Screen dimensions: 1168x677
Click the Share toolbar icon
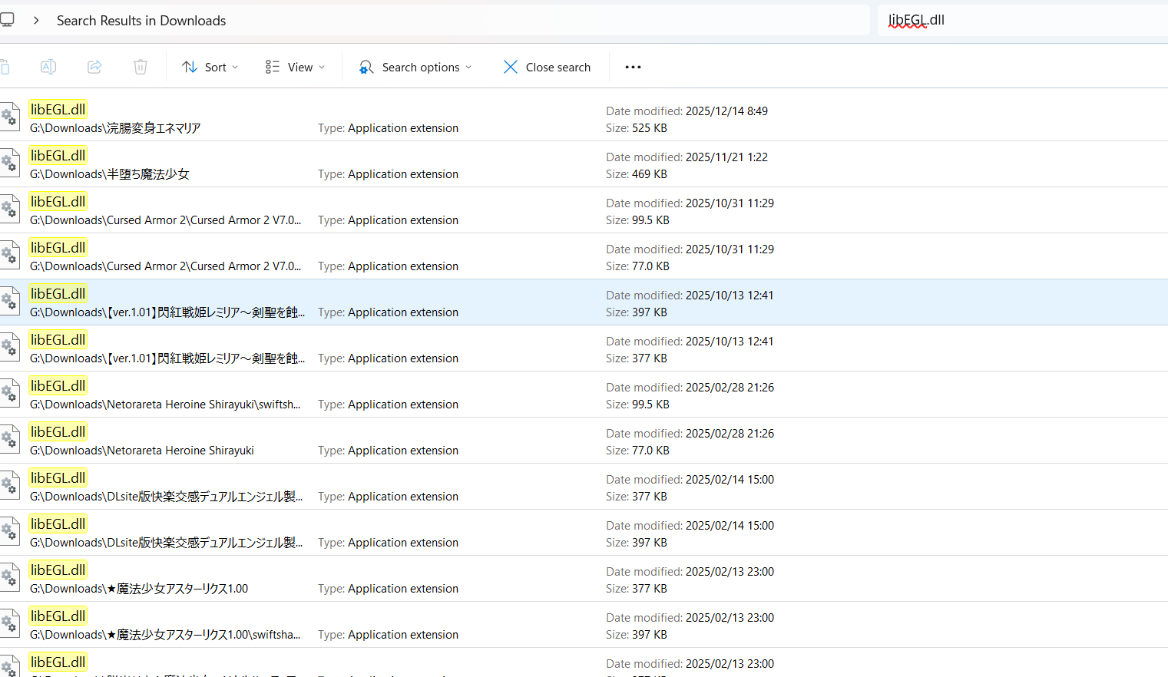pyautogui.click(x=94, y=67)
